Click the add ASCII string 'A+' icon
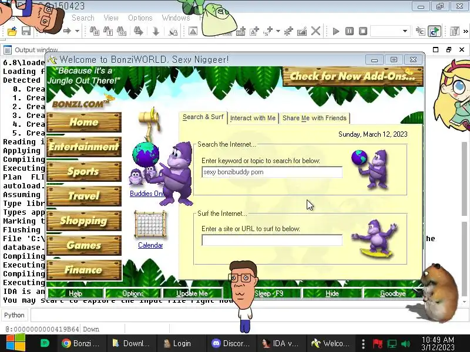 (254, 31)
